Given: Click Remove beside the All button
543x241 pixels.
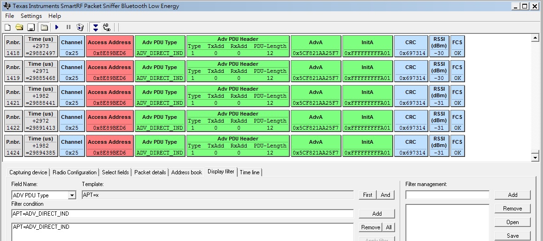Looking at the screenshot, I should 371,227.
